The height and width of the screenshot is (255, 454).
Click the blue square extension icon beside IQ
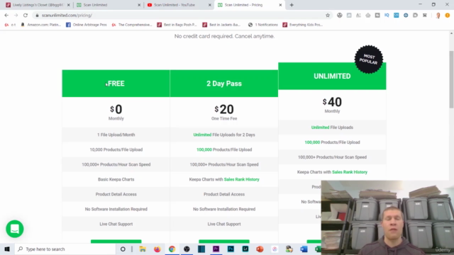coord(396,16)
